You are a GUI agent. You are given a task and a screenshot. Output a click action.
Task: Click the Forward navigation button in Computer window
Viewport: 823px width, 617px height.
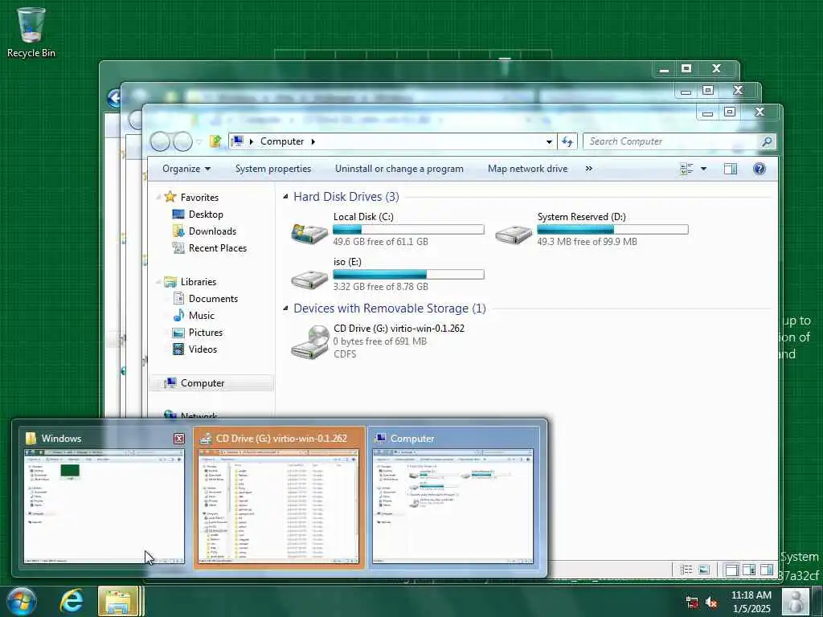[182, 141]
